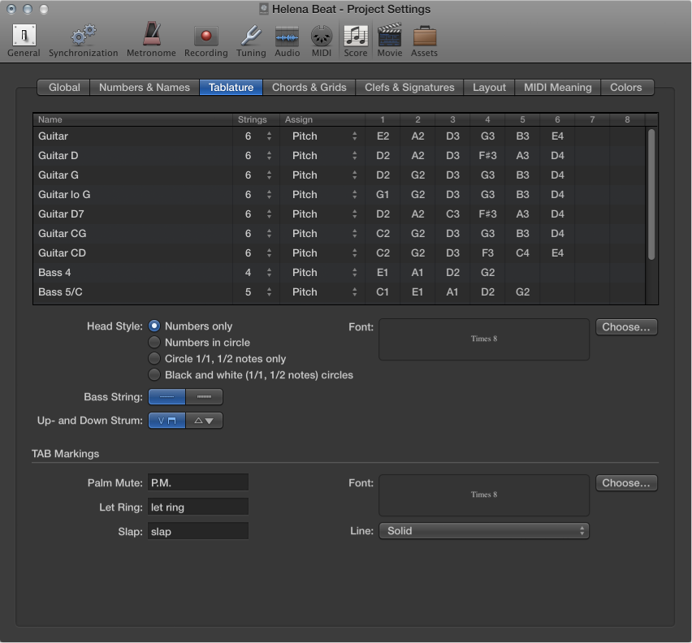Viewport: 692px width, 643px height.
Task: Switch to the Chords & Grids tab
Action: pos(309,87)
